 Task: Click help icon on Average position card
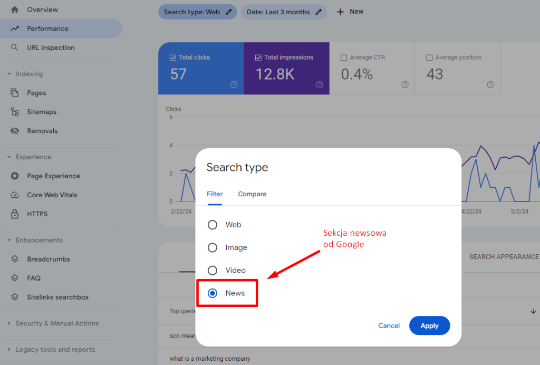click(x=490, y=84)
